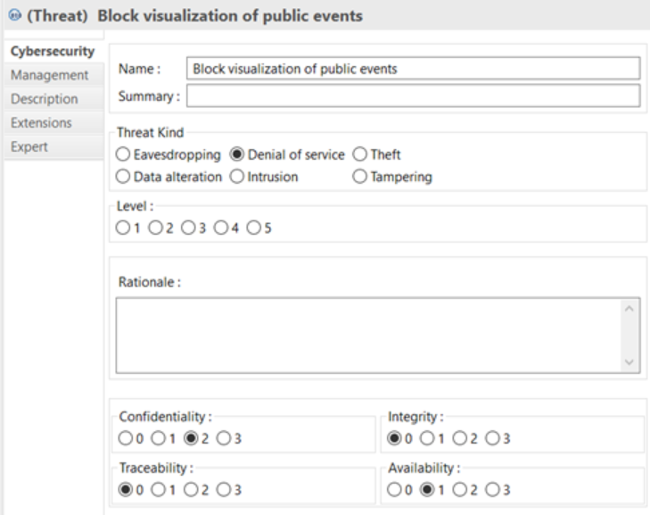Focus the Summary input field

[x=414, y=96]
